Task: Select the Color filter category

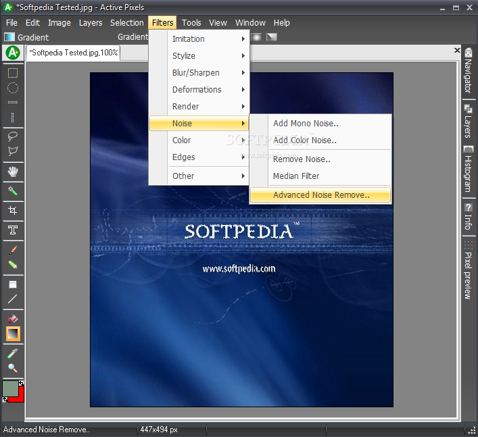Action: 199,140
